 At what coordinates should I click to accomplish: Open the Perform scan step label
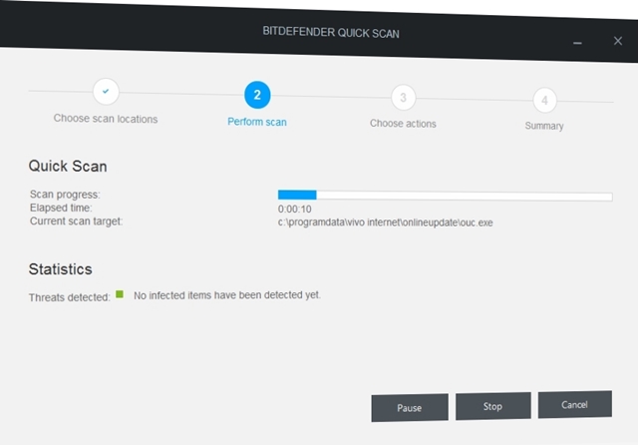pyautogui.click(x=257, y=122)
